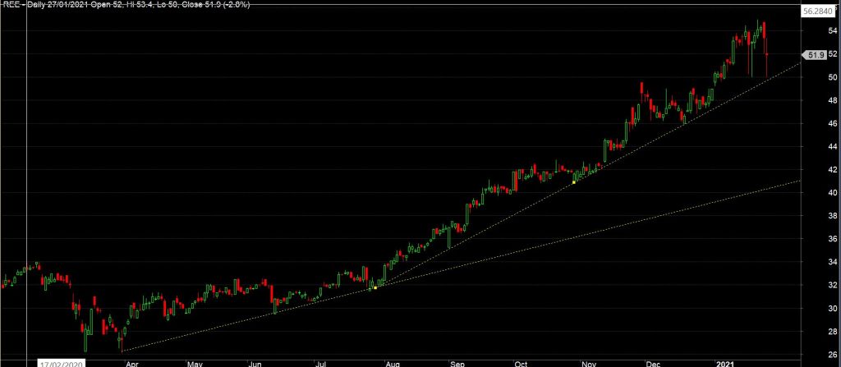Click the shallower dotted trendline right end
This screenshot has width=841, height=367.
click(799, 181)
